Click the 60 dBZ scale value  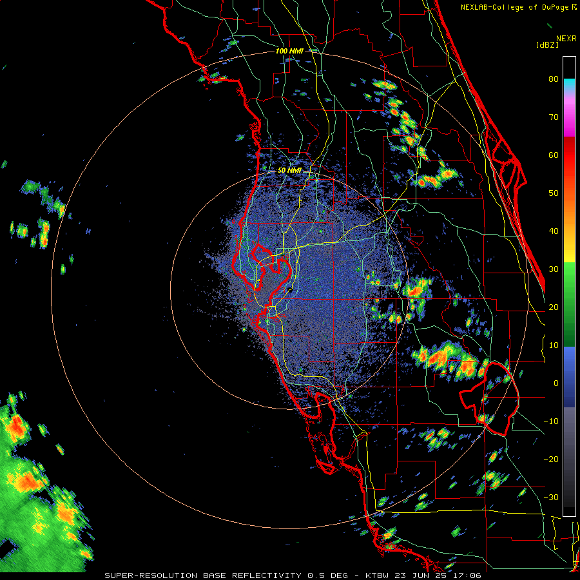tap(553, 155)
